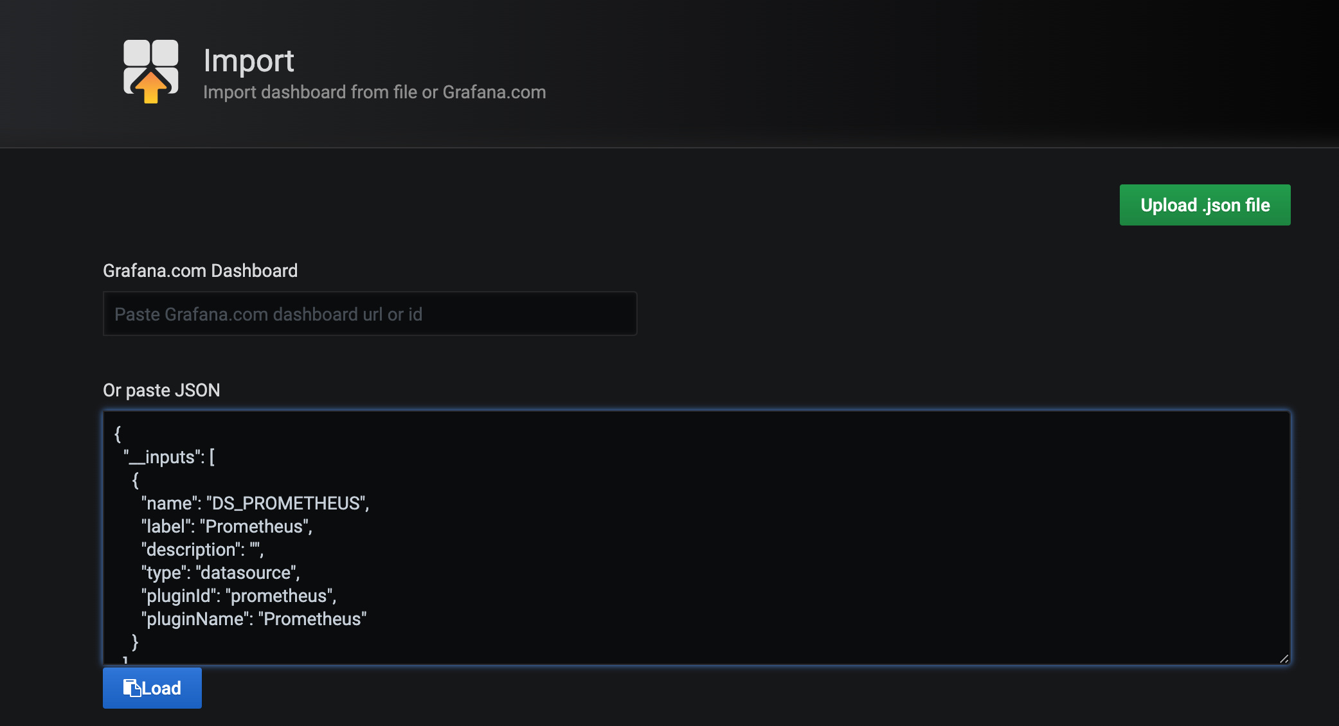Place cursor on the "label": "Prometheus" line
Viewport: 1339px width, 726px height.
pyautogui.click(x=226, y=526)
